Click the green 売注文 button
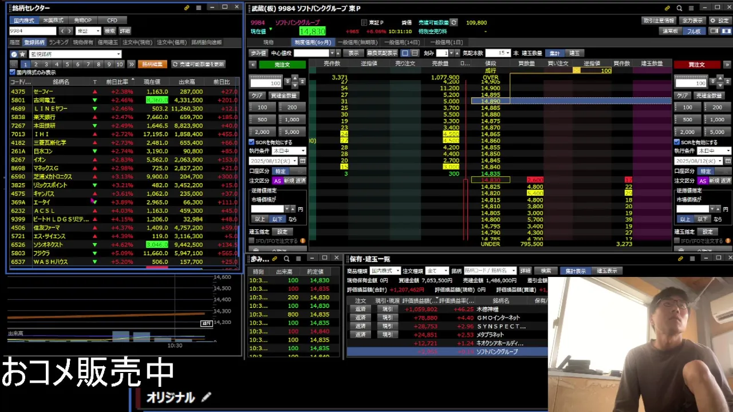This screenshot has width=733, height=412. [282, 65]
